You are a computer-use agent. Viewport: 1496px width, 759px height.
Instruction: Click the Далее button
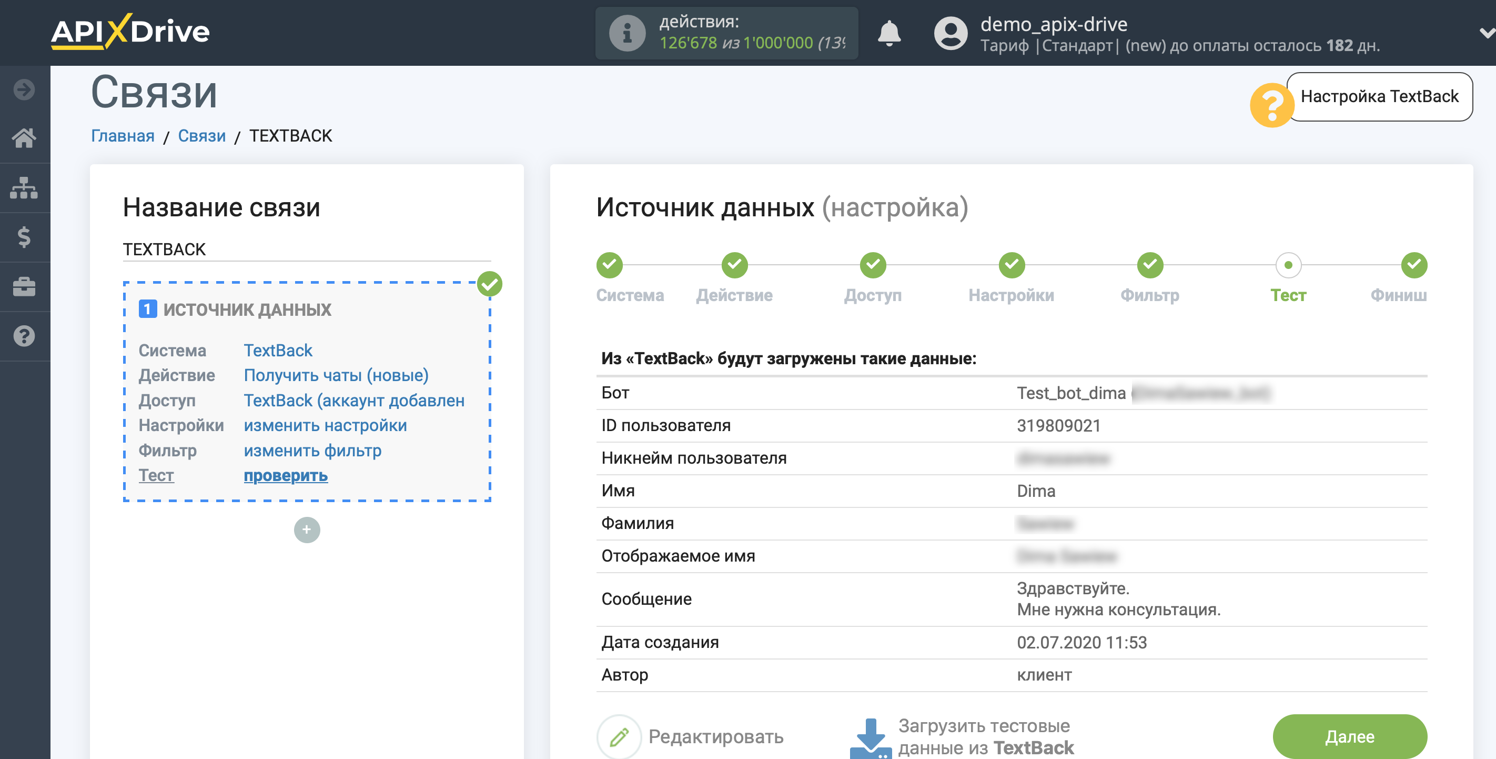point(1349,736)
